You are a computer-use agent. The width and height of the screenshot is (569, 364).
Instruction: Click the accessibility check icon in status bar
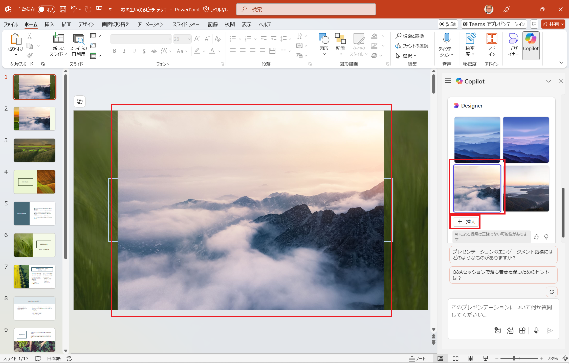point(69,358)
